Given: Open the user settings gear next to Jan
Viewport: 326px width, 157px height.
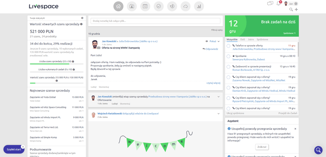Looking at the screenshot, I should [296, 3].
